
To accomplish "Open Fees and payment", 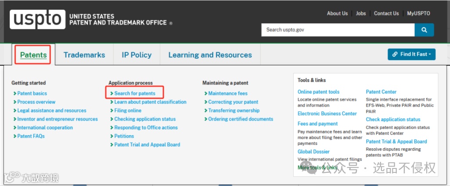I will click(x=318, y=124).
